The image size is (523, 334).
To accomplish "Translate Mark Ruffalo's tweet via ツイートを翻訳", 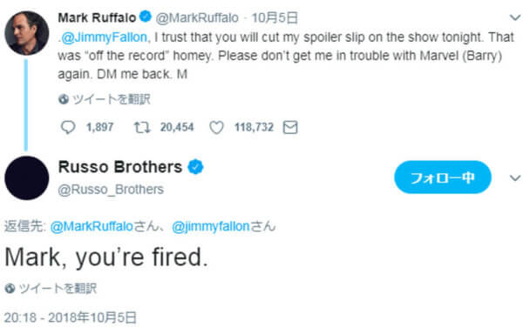I will click(112, 99).
